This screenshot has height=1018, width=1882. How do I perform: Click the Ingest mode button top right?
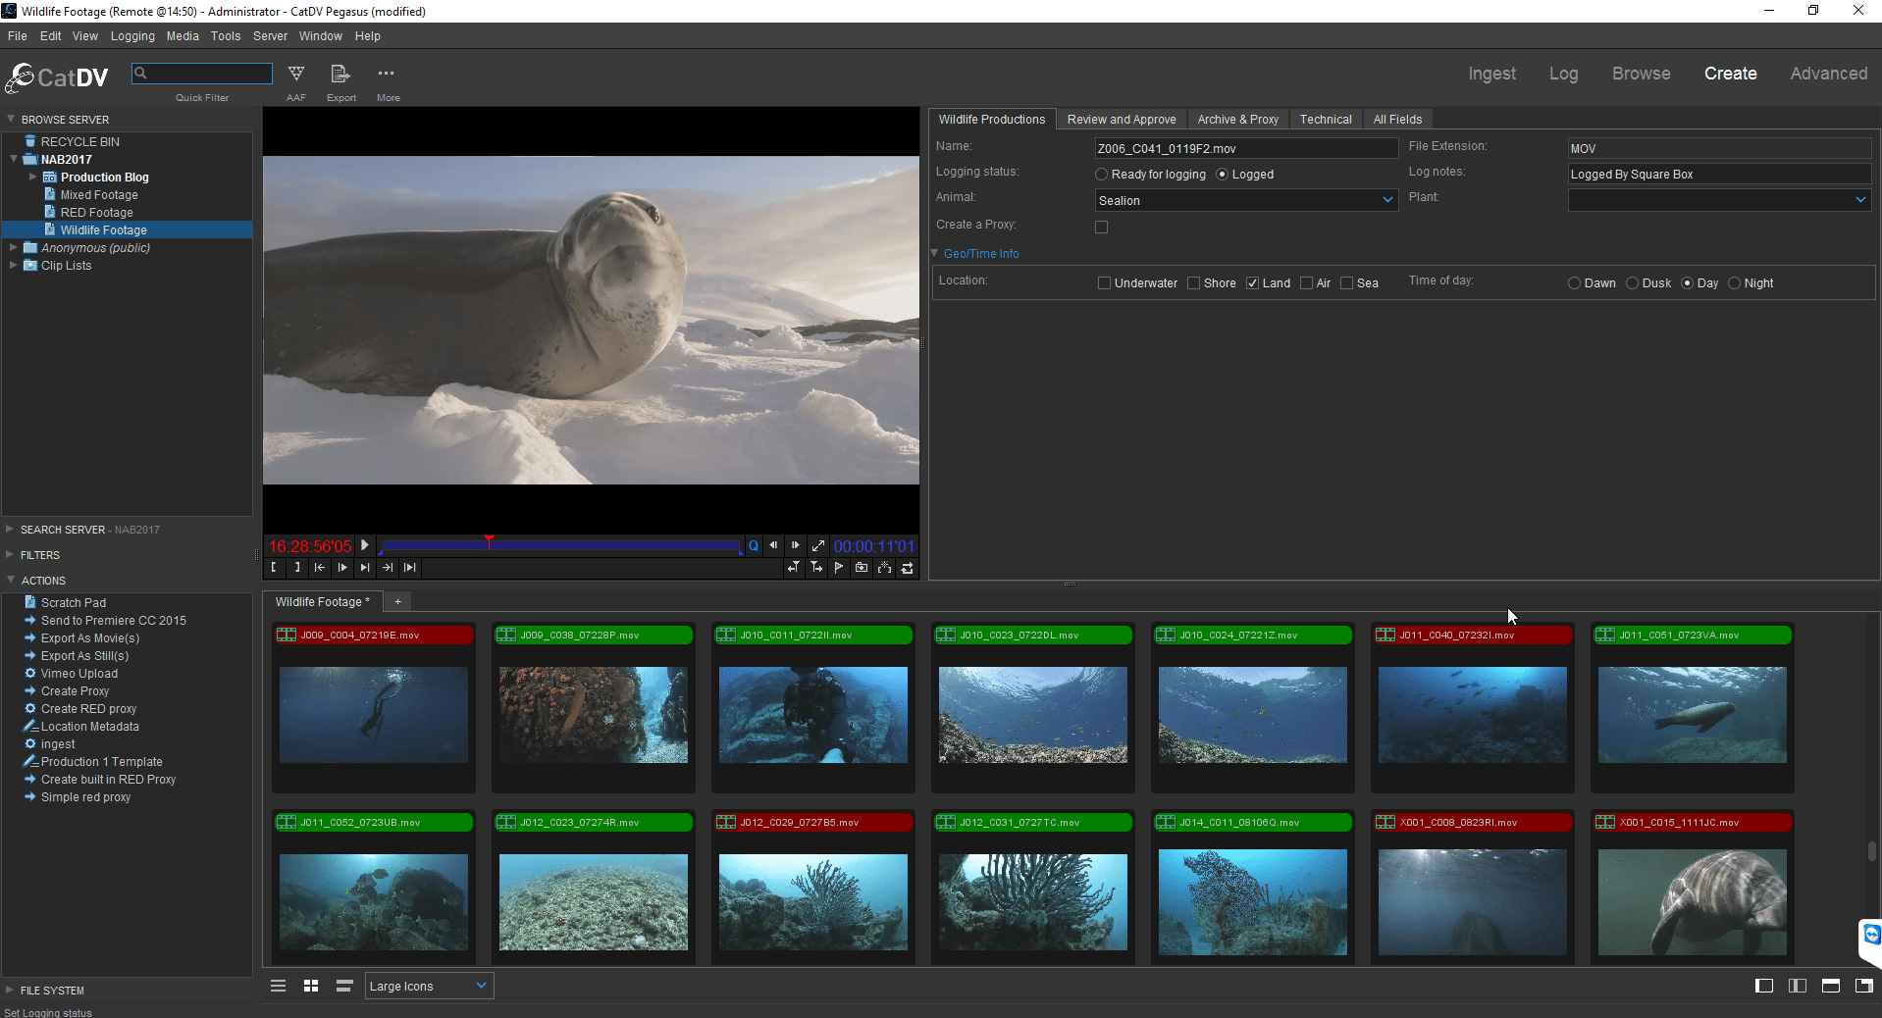tap(1491, 73)
